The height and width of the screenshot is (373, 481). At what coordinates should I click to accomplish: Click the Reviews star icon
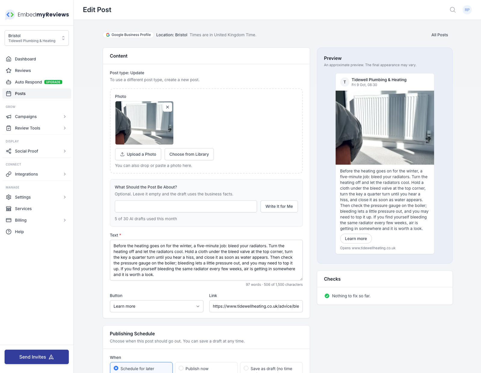pos(9,71)
